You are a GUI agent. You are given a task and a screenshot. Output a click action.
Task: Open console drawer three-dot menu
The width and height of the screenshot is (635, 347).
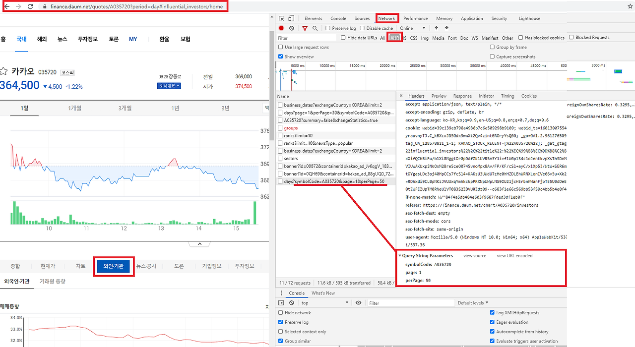tap(281, 293)
